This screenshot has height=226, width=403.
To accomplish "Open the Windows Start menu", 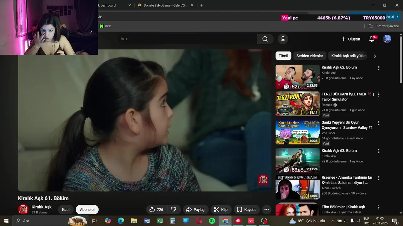I will tap(6, 221).
